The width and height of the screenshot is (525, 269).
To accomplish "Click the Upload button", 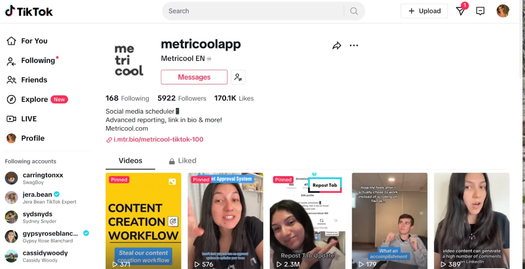I will [x=424, y=11].
